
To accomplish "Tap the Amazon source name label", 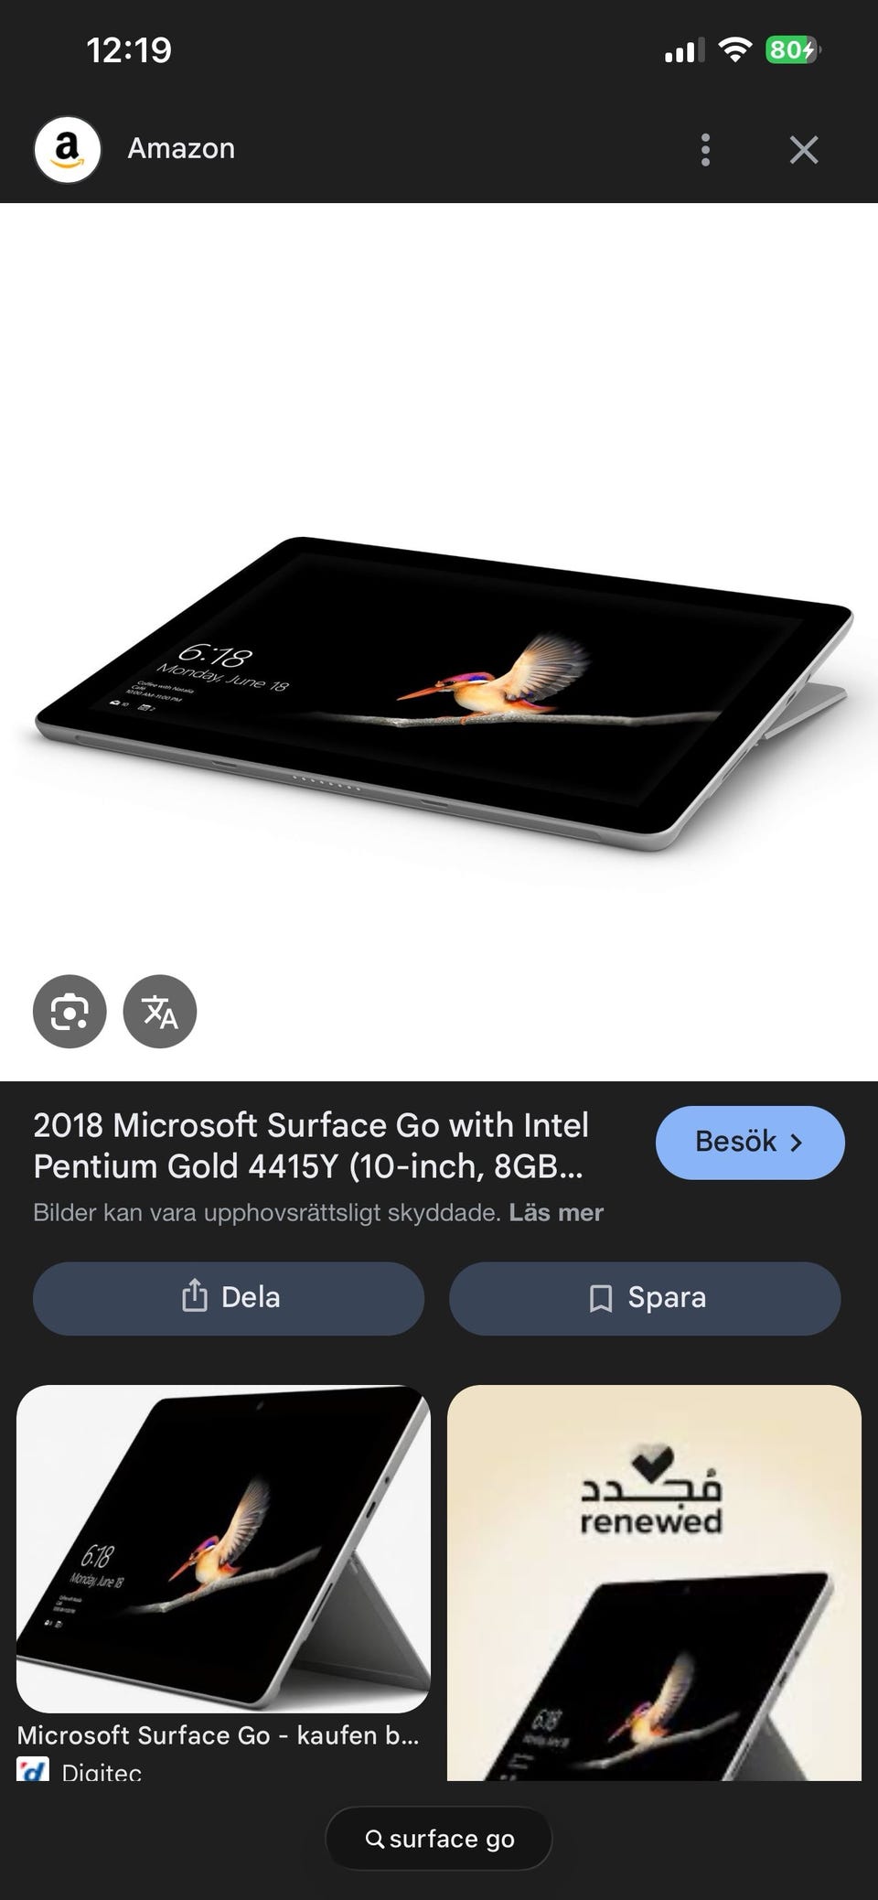I will pyautogui.click(x=181, y=148).
